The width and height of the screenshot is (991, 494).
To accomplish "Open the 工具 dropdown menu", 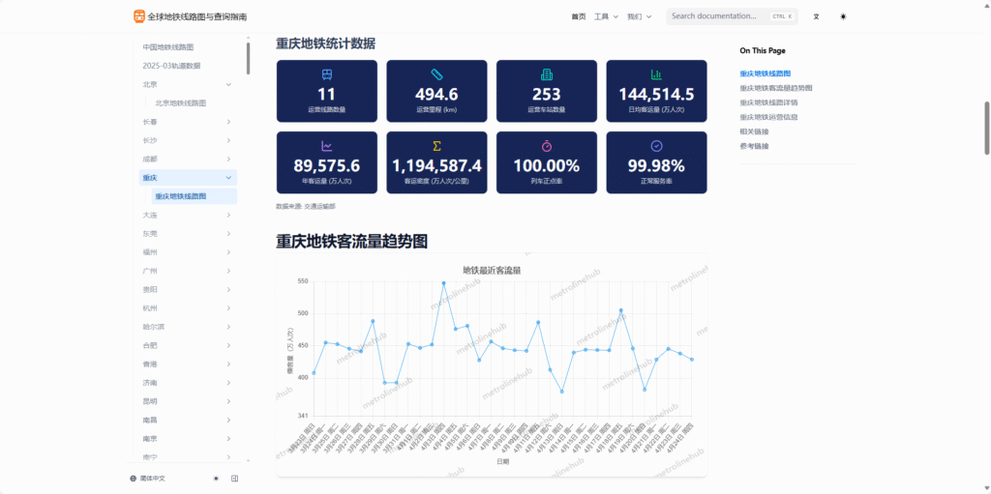I will (606, 16).
